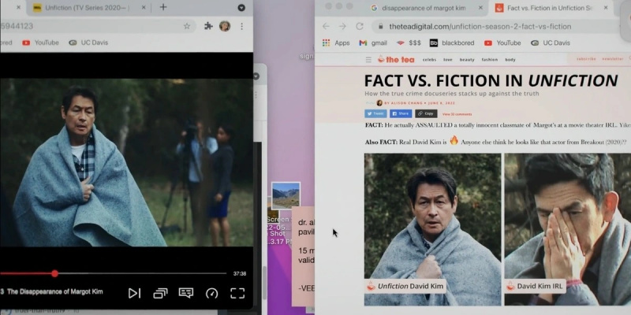Close the Fact vs. Fiction tab
The height and width of the screenshot is (315, 631).
click(606, 8)
